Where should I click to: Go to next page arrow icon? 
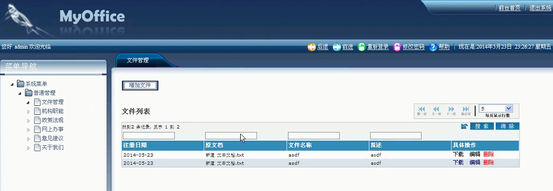click(451, 110)
